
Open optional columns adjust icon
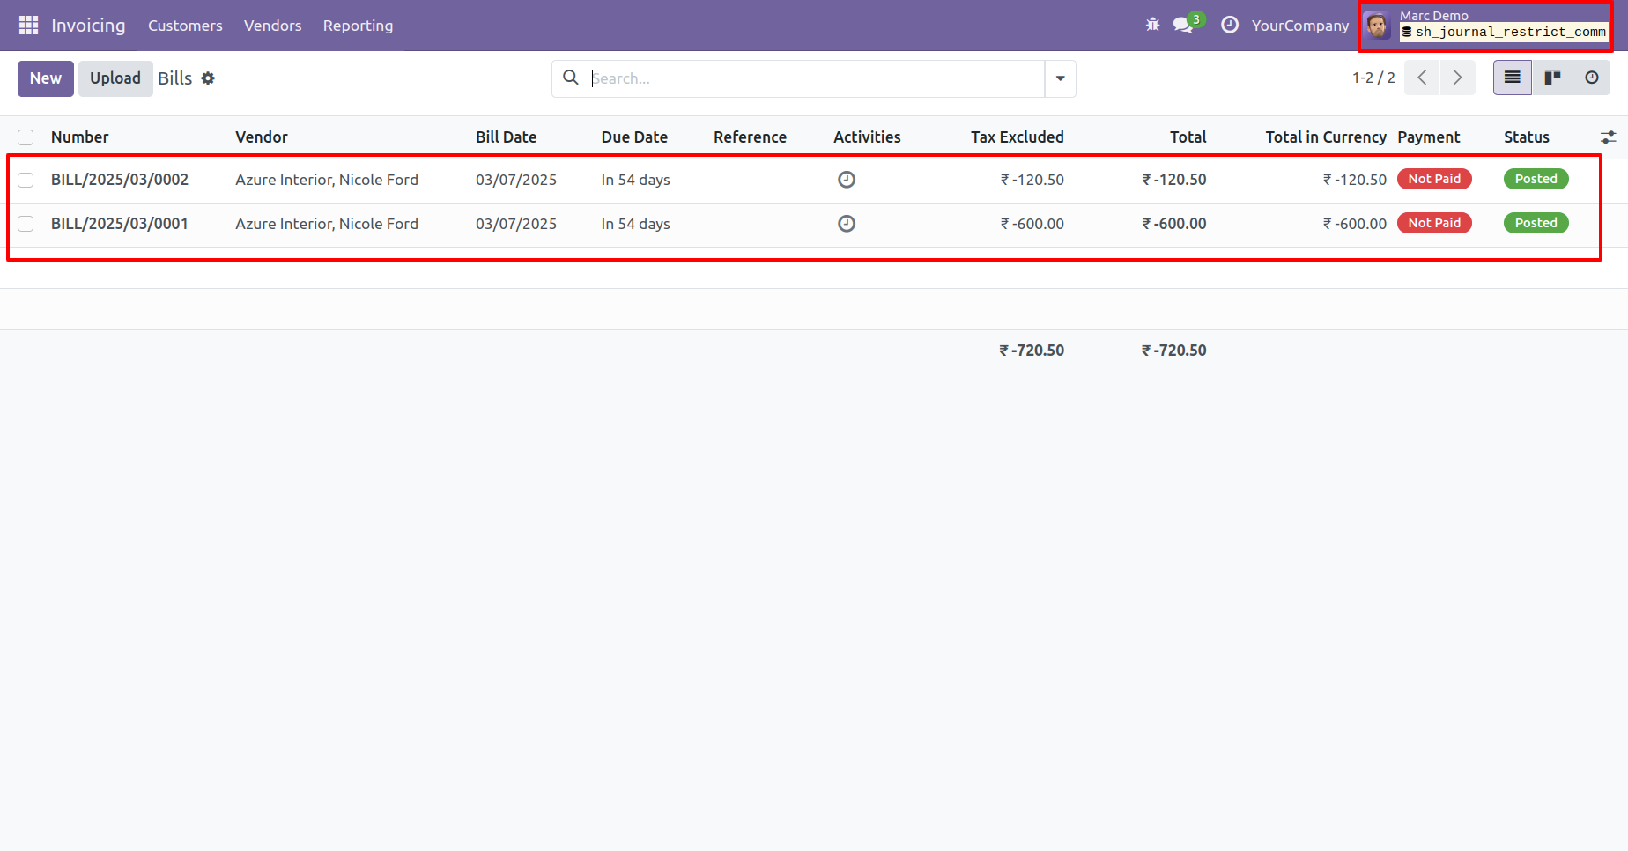(1608, 137)
